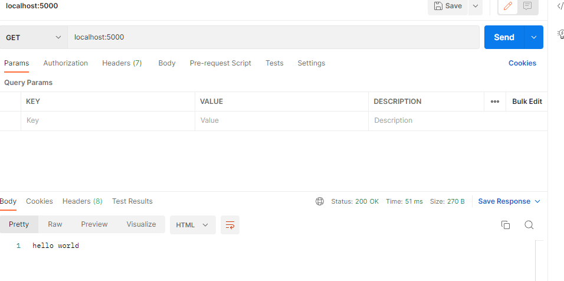Viewport: 564px width, 281px height.
Task: Click the Status 200 OK text
Action: point(355,201)
